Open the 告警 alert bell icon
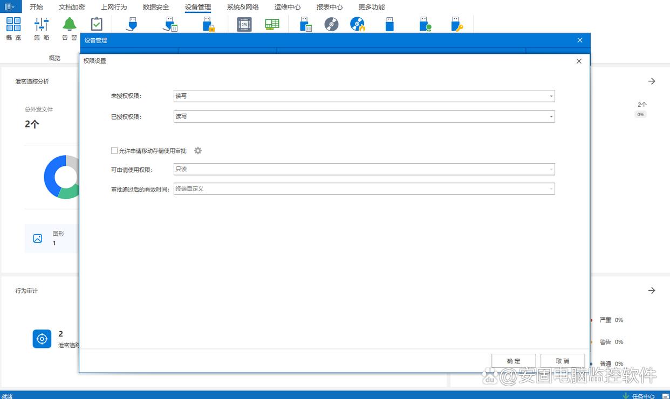The height and width of the screenshot is (399, 670). coord(70,25)
